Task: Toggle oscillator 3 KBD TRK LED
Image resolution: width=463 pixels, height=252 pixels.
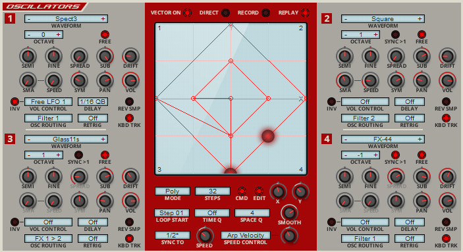Action: [x=129, y=238]
